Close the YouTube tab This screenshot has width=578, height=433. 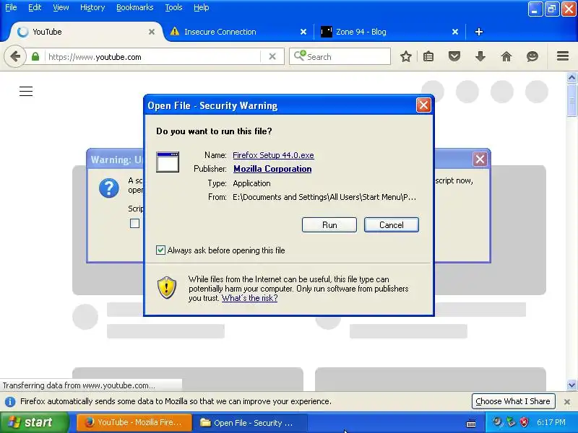(x=152, y=32)
